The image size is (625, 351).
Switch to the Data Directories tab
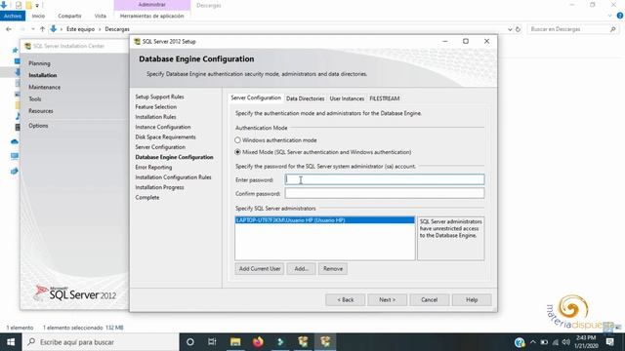306,98
